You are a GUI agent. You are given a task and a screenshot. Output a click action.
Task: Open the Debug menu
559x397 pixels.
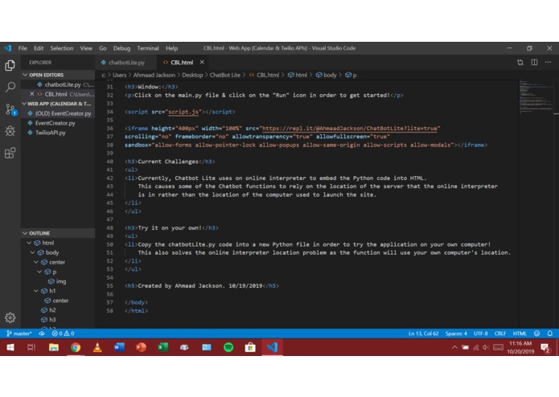pos(121,48)
